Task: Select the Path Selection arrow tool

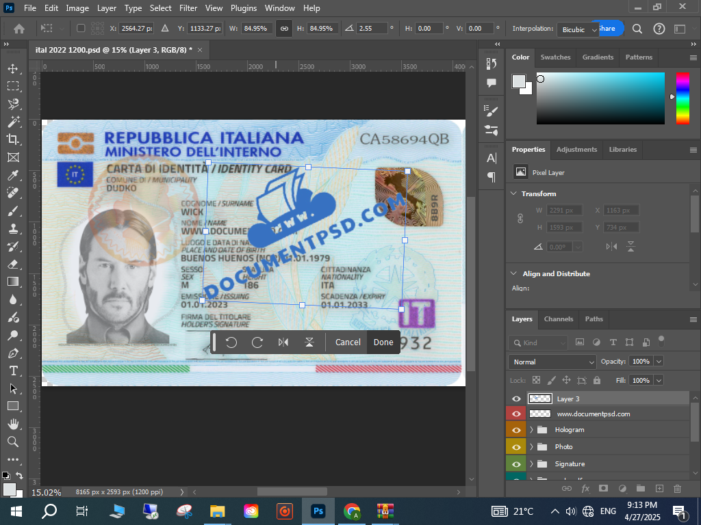Action: click(x=13, y=388)
